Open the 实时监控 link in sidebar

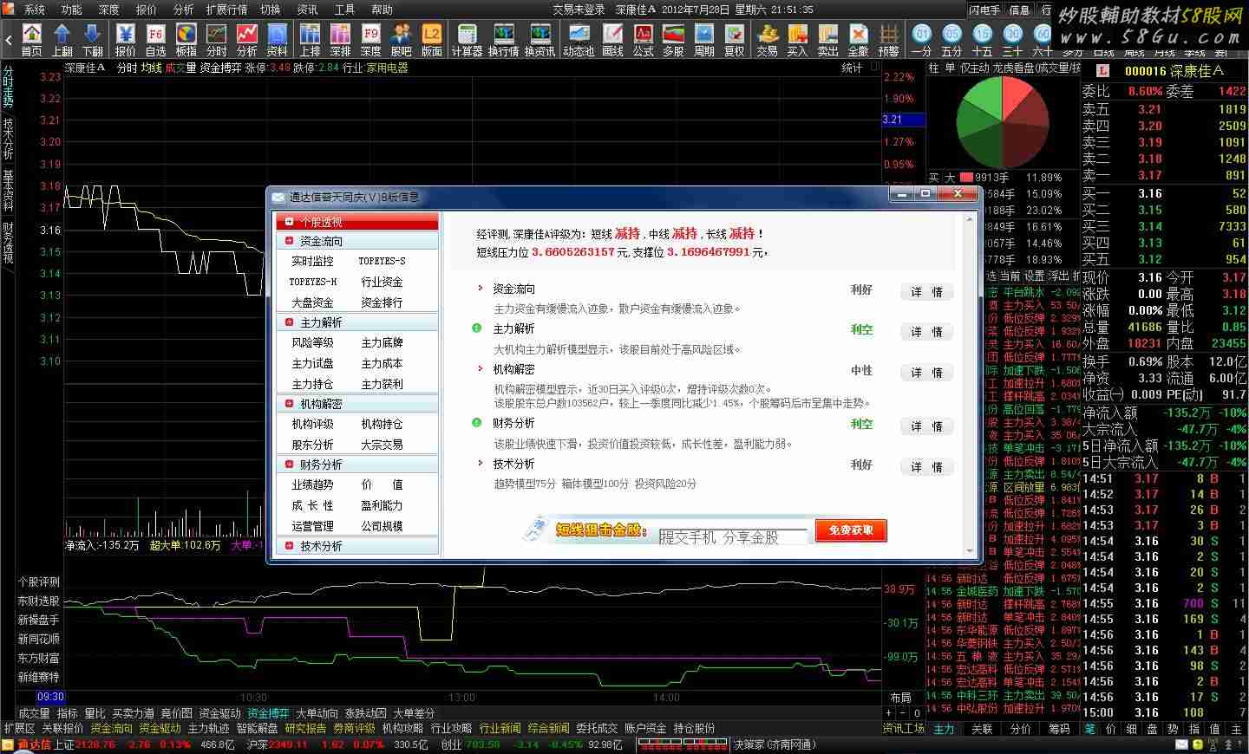click(312, 261)
